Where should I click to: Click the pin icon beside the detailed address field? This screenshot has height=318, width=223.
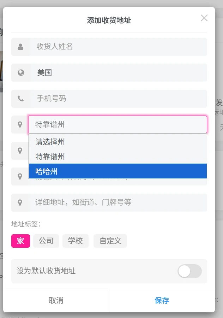pyautogui.click(x=20, y=202)
